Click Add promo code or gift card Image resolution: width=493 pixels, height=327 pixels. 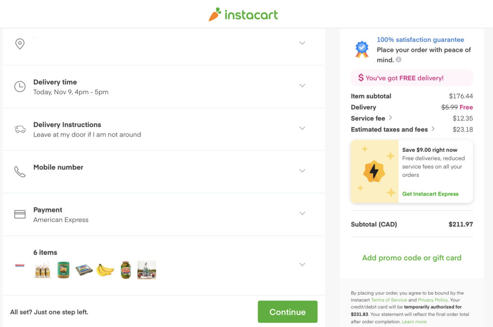[412, 258]
